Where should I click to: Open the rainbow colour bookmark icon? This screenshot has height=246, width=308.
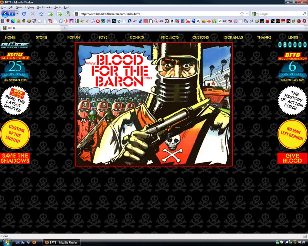coord(13,21)
